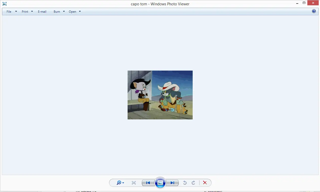Click the capo tom cartoon image
The width and height of the screenshot is (320, 192).
[160, 95]
